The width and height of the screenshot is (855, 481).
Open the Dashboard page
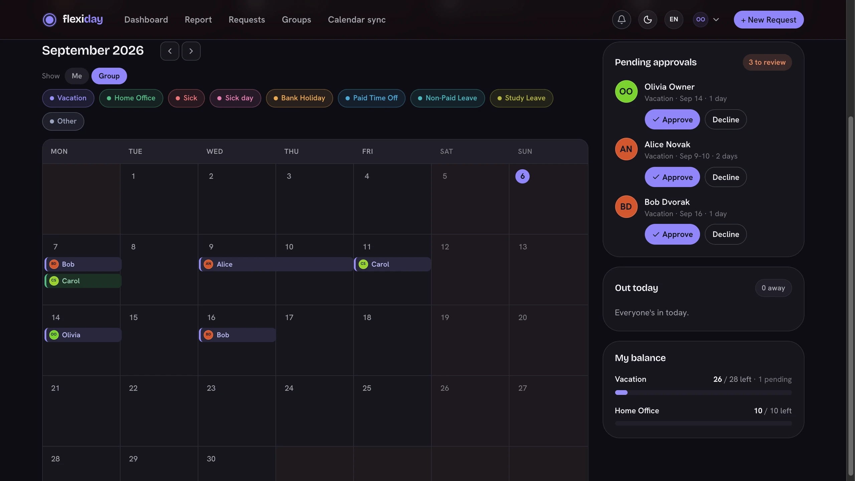[146, 19]
